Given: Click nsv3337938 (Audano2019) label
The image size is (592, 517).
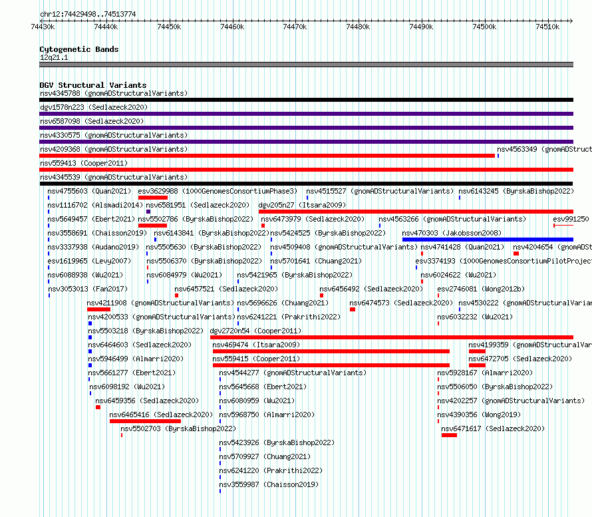Looking at the screenshot, I should click(x=93, y=247).
